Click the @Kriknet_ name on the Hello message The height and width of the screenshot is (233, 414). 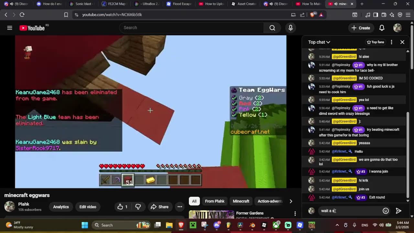[340, 151]
